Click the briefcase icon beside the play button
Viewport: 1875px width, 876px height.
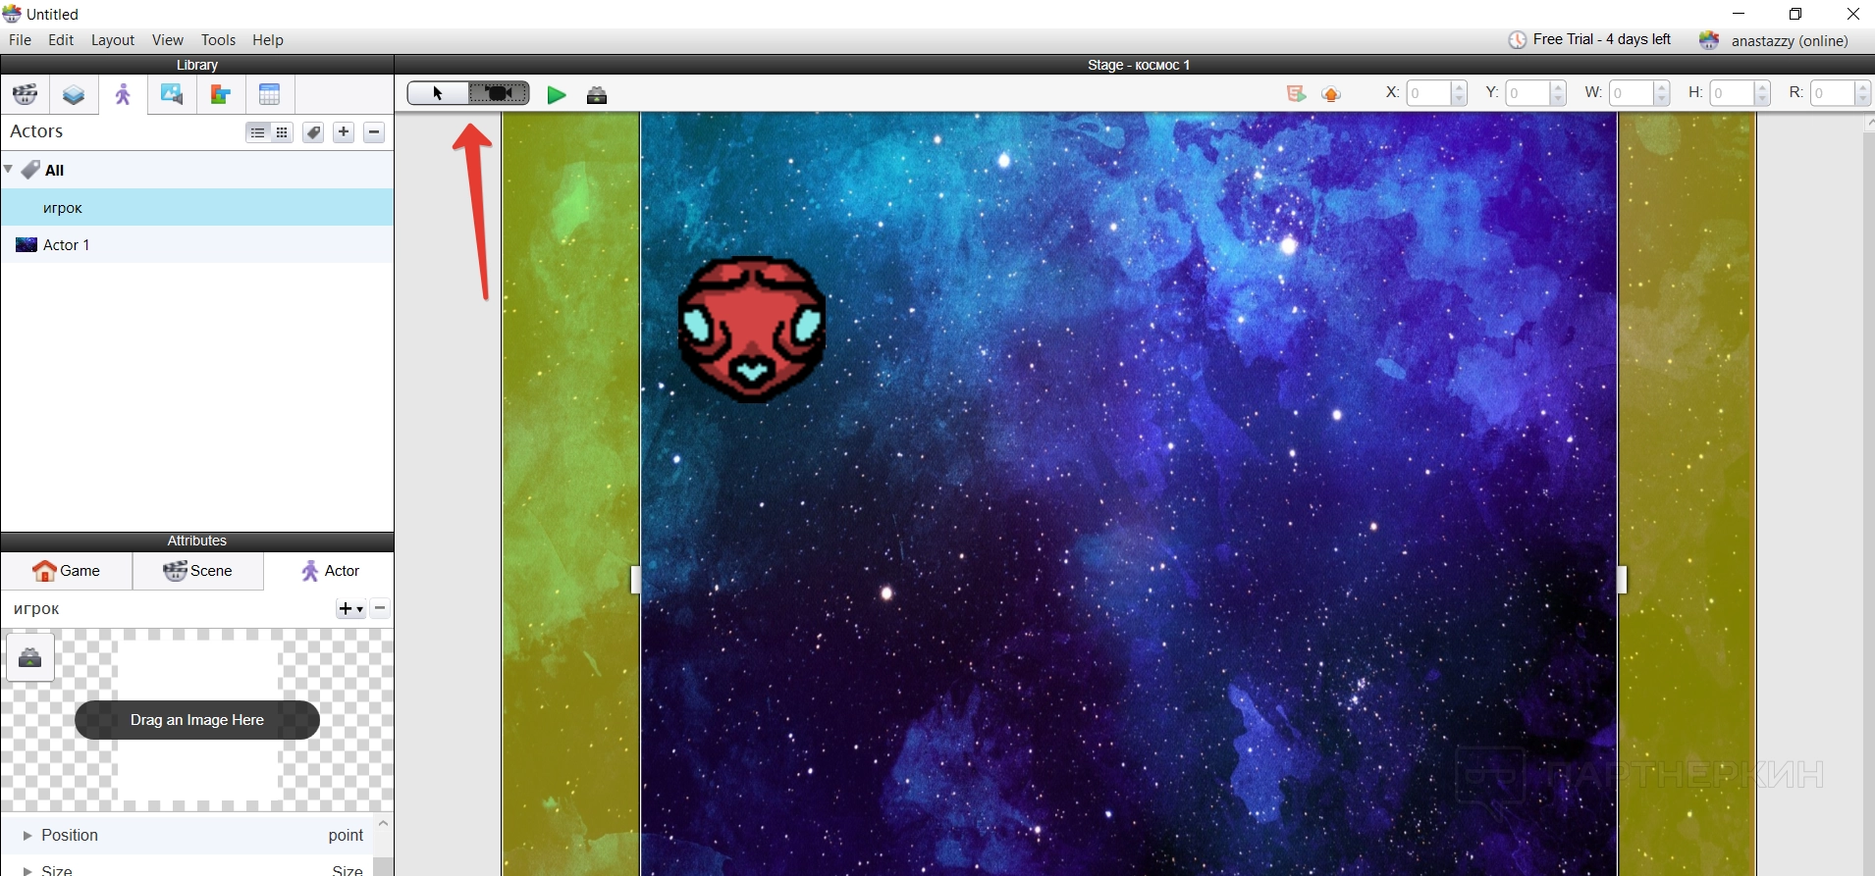597,95
